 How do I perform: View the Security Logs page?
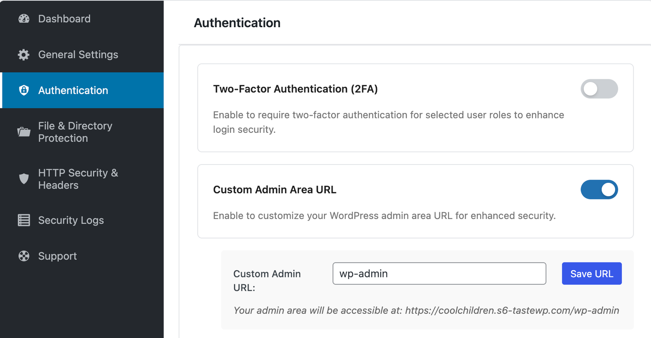[x=71, y=220]
